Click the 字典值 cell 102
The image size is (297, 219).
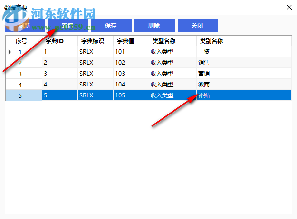point(131,62)
